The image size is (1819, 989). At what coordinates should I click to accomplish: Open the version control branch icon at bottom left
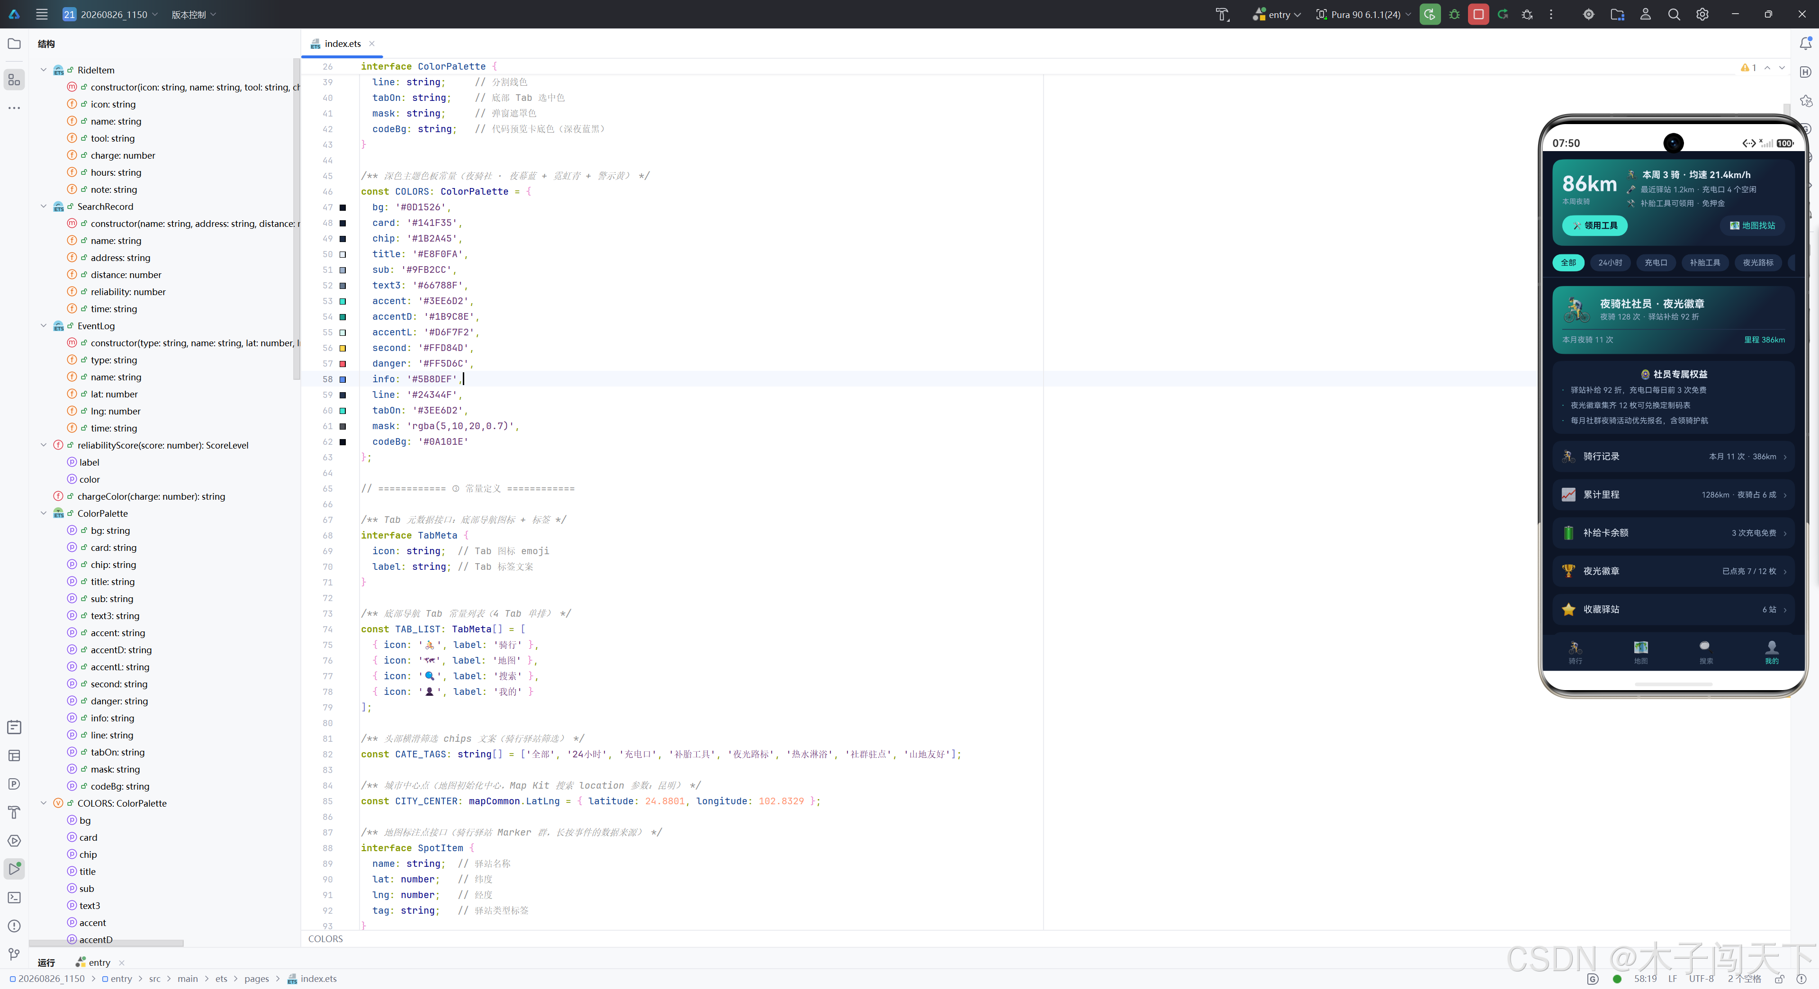(14, 954)
